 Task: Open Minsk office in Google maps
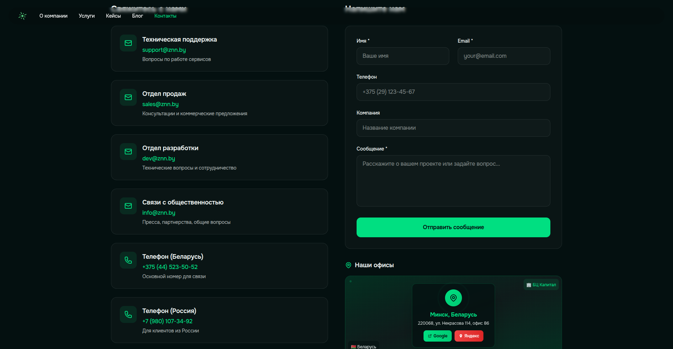(x=437, y=336)
